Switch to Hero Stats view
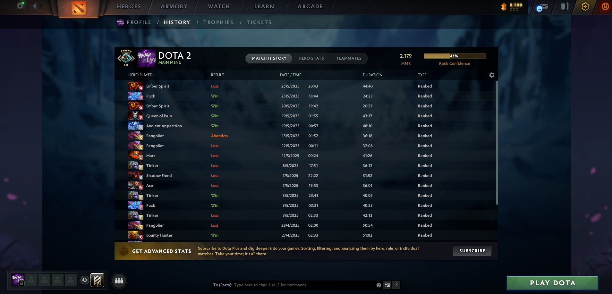This screenshot has height=294, width=612. coord(311,58)
